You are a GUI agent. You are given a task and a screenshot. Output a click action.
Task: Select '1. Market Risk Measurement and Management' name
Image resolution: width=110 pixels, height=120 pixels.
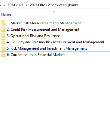point(44,23)
